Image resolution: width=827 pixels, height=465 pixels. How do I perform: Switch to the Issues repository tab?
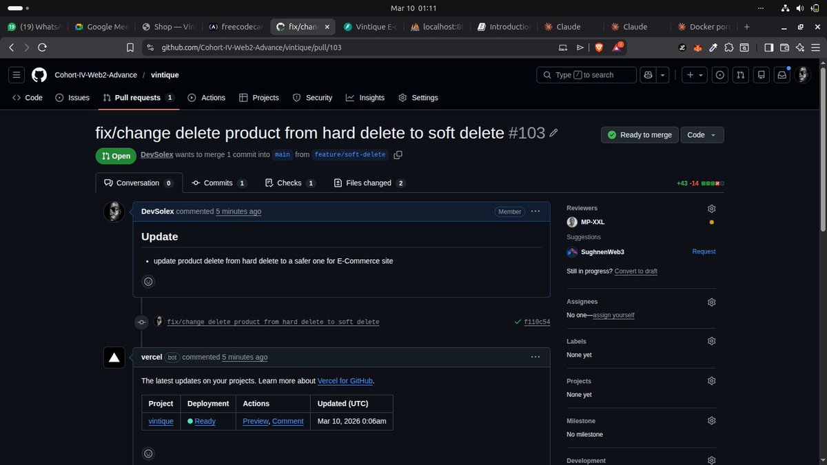click(x=72, y=98)
